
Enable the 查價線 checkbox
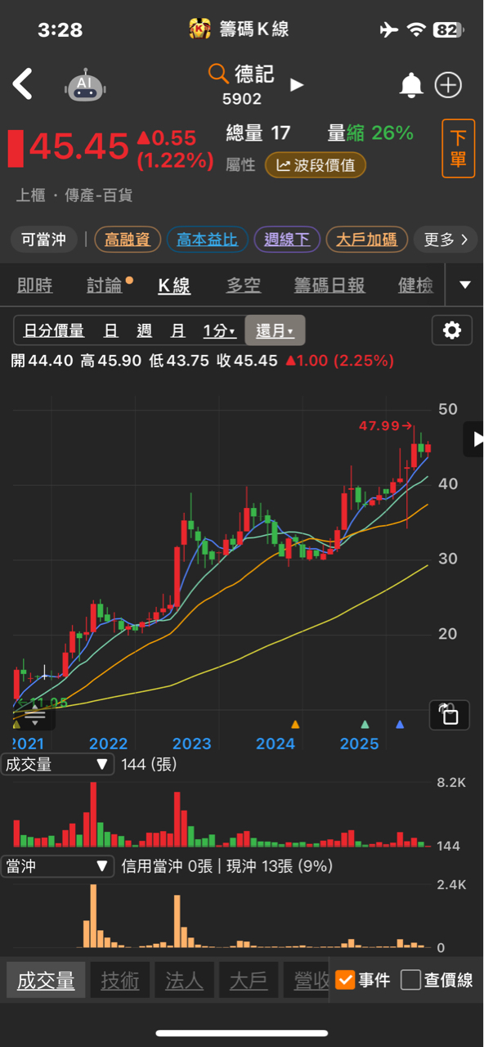[x=410, y=979]
